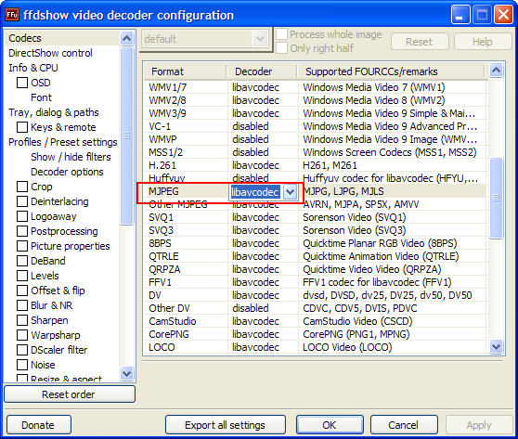The width and height of the screenshot is (518, 439).
Task: Open Profiles / Preset settings page
Action: pos(63,142)
